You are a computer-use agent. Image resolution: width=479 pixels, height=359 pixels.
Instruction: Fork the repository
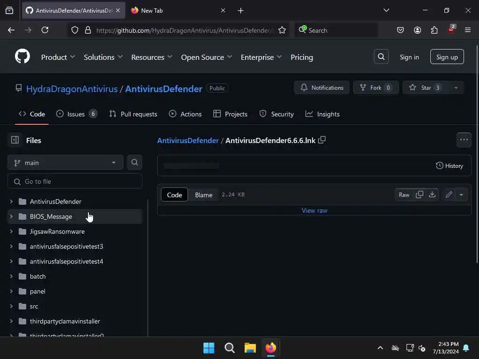click(376, 88)
